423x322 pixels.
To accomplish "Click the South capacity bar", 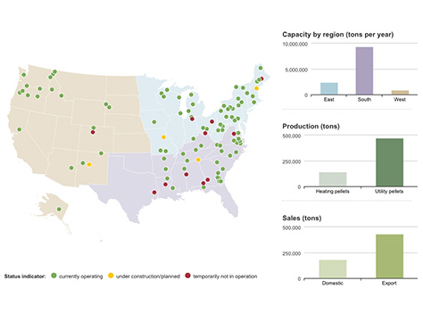I will [364, 70].
